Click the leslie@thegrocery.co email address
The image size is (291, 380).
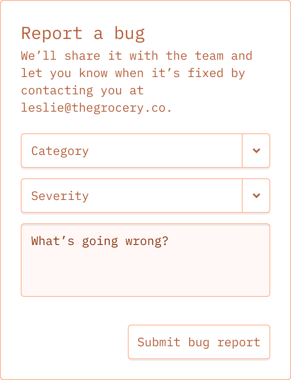(x=97, y=108)
